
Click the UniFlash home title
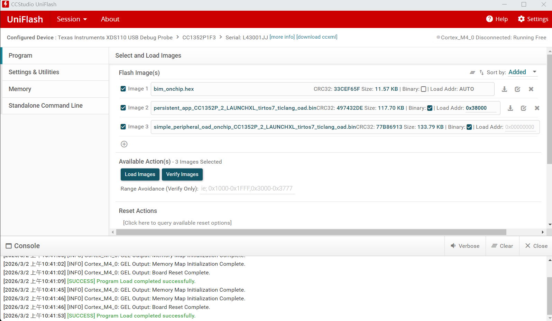coord(25,19)
